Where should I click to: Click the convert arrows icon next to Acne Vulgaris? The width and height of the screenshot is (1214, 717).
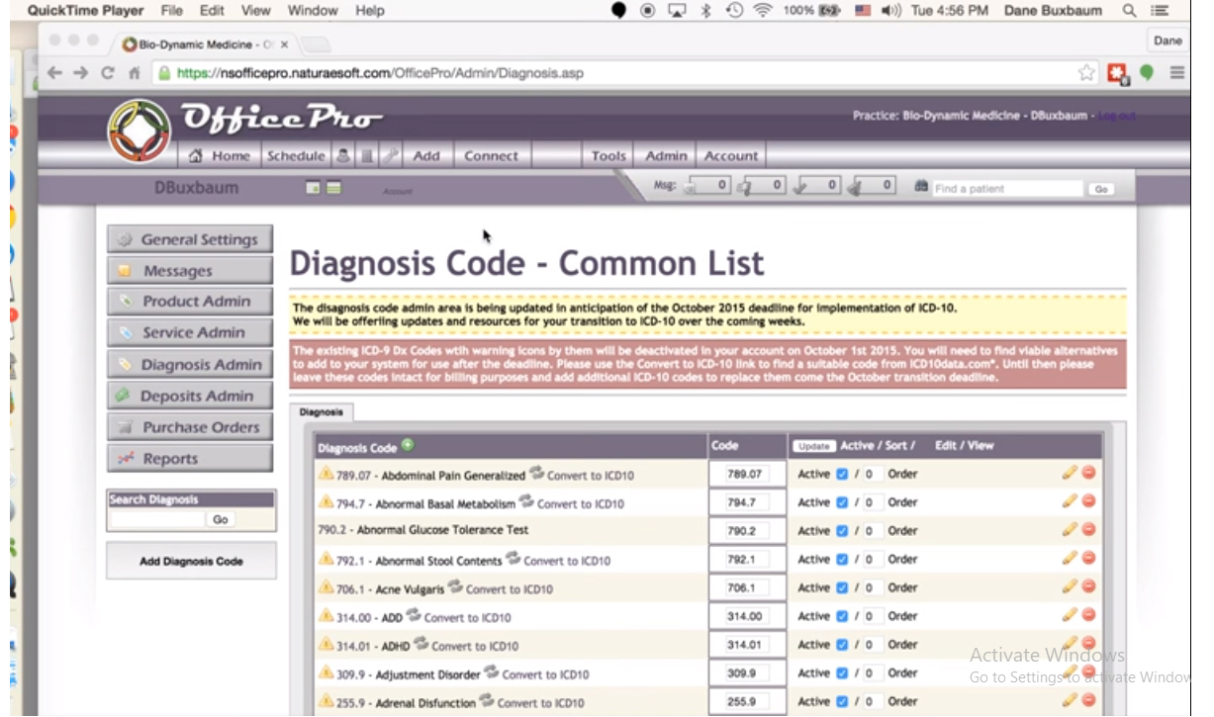[x=455, y=586]
